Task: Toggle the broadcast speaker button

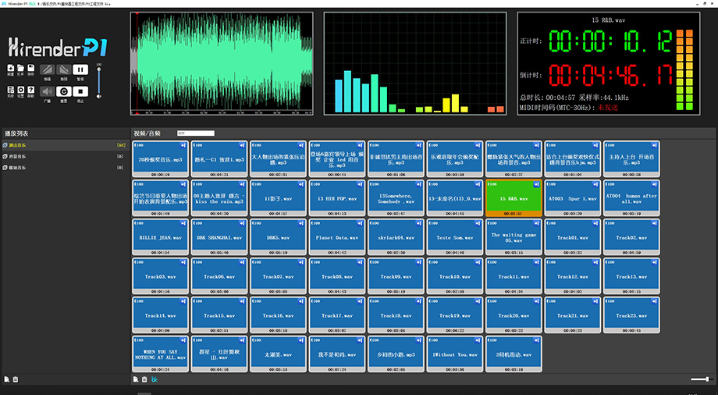Action: [x=47, y=91]
